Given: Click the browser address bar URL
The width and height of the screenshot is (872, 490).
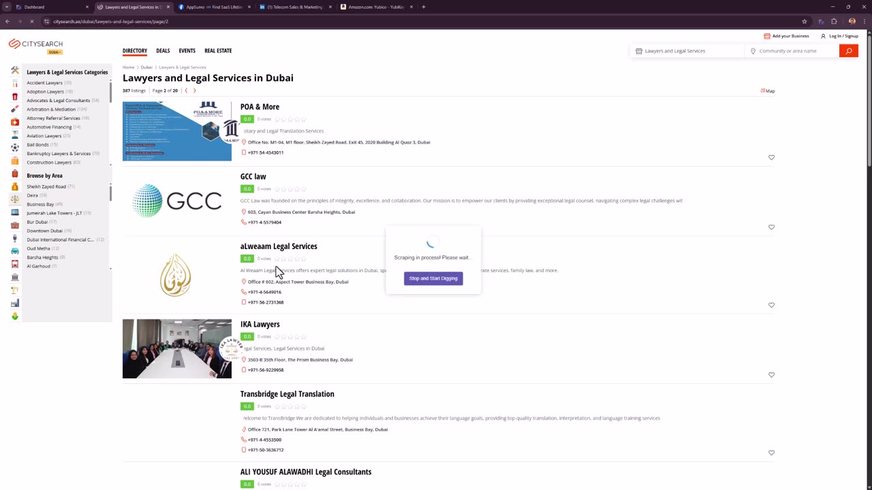Looking at the screenshot, I should coord(111,21).
